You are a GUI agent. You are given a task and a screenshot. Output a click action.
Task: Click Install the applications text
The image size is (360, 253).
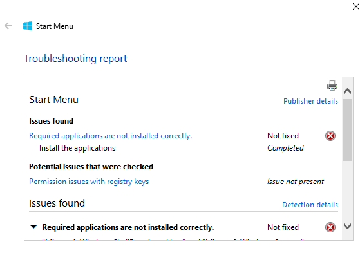pos(77,148)
